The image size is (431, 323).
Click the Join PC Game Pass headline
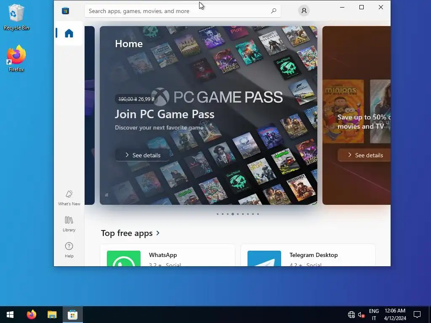[165, 114]
